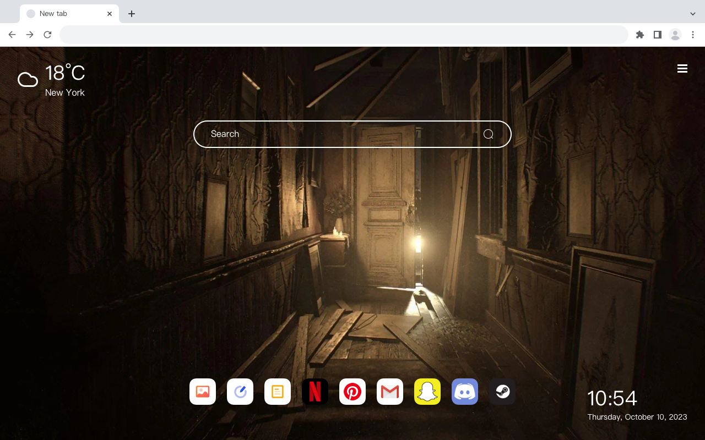Image resolution: width=705 pixels, height=440 pixels.
Task: Open the tab search dropdown arrow
Action: pos(693,14)
